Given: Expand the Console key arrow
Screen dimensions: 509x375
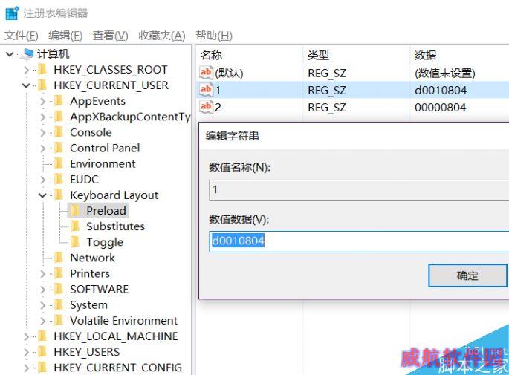Looking at the screenshot, I should click(43, 133).
